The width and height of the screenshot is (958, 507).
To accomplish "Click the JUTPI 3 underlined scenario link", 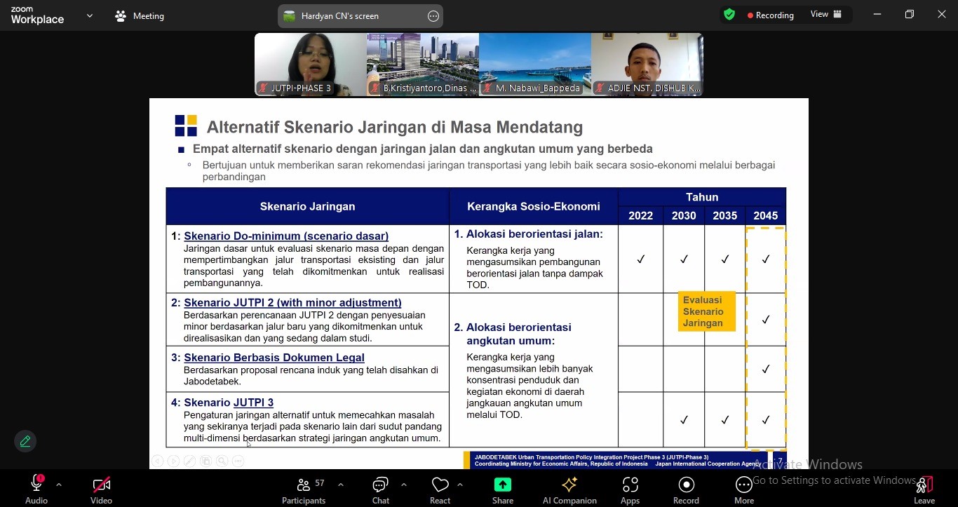I will pyautogui.click(x=253, y=403).
